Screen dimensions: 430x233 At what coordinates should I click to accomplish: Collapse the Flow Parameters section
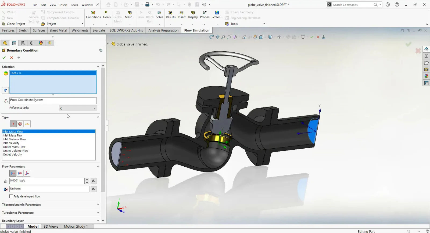[98, 166]
